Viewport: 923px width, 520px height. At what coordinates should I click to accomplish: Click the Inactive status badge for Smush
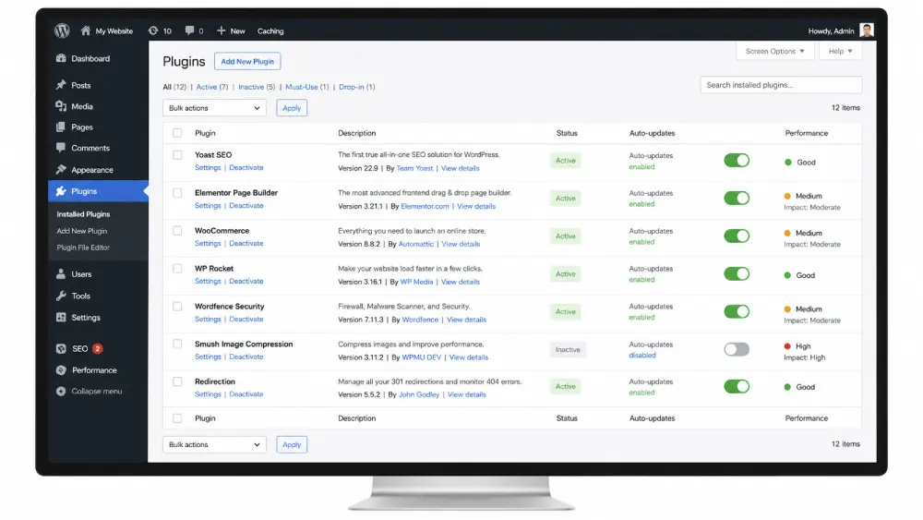click(568, 350)
